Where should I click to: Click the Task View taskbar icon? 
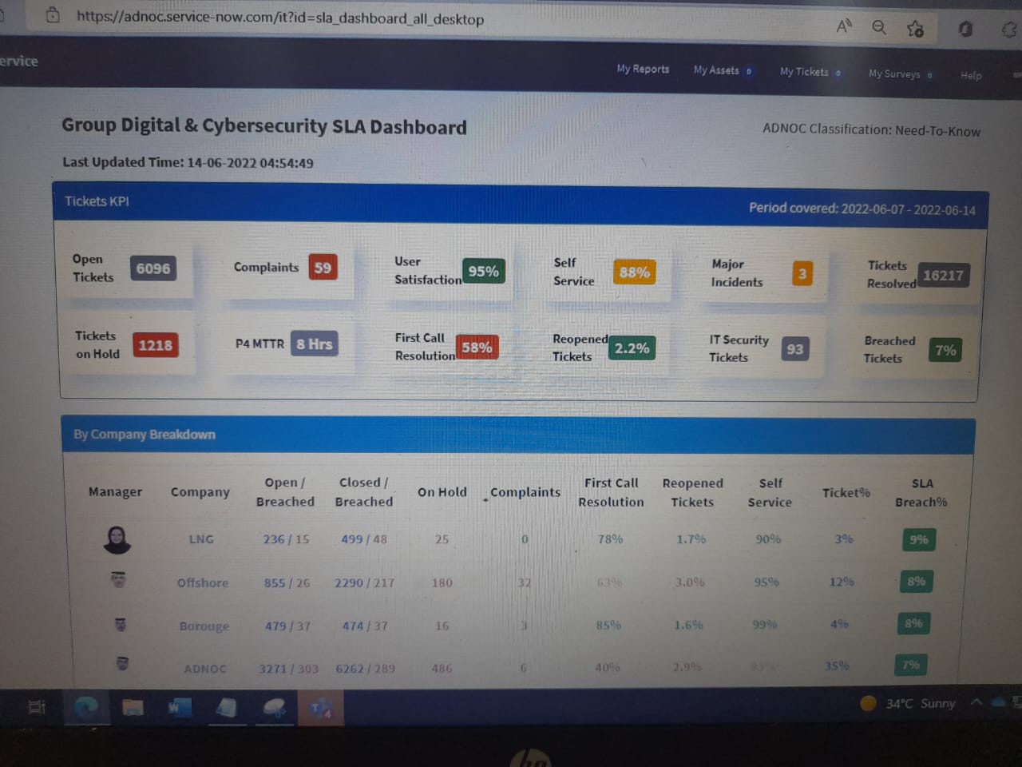tap(37, 706)
